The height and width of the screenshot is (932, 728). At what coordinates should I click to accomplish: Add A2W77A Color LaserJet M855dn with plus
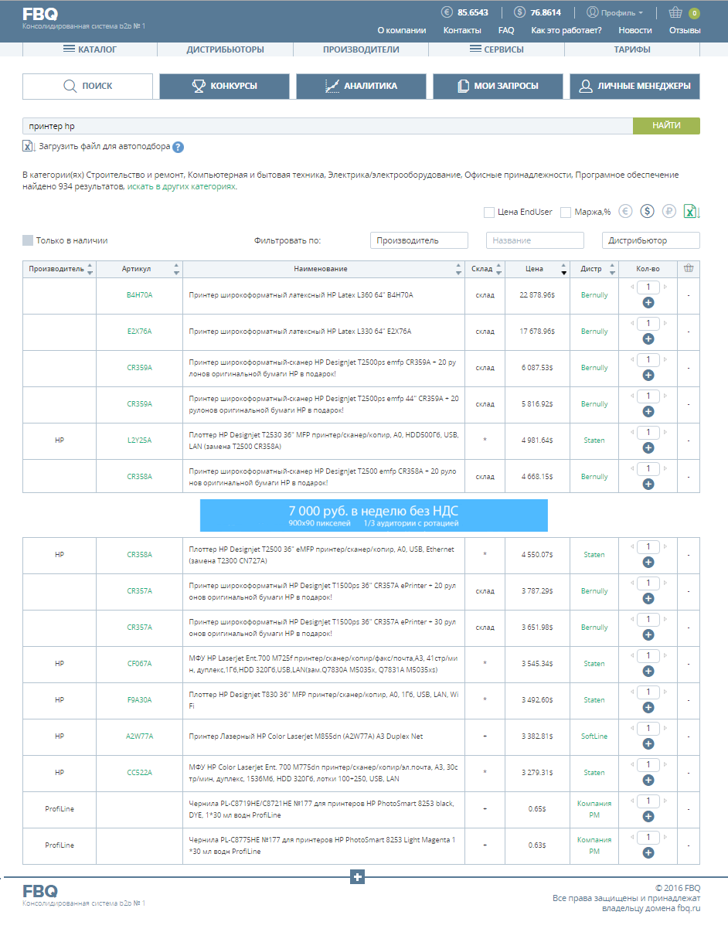tap(648, 743)
